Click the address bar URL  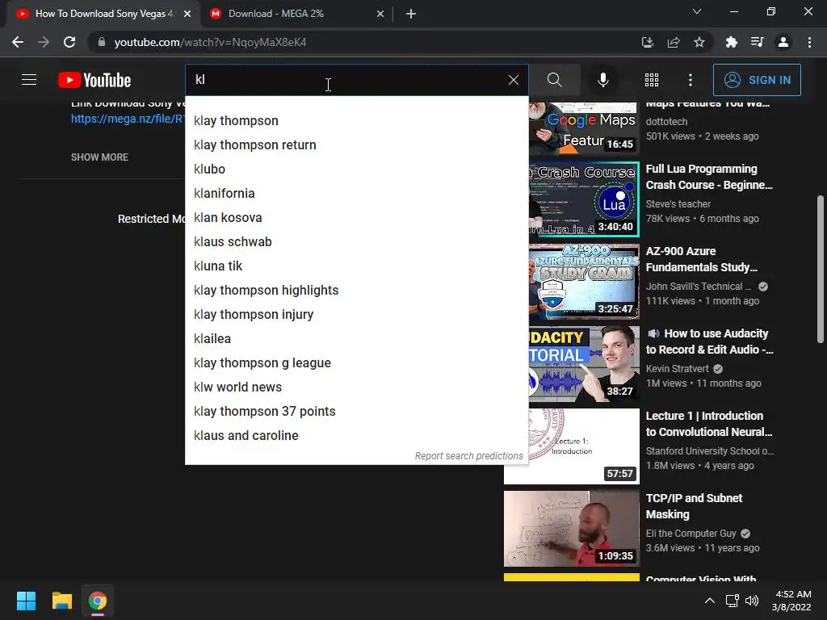(x=210, y=42)
